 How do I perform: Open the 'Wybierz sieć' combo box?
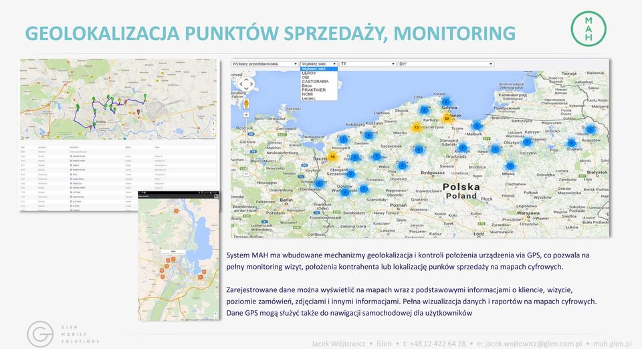[x=319, y=64]
